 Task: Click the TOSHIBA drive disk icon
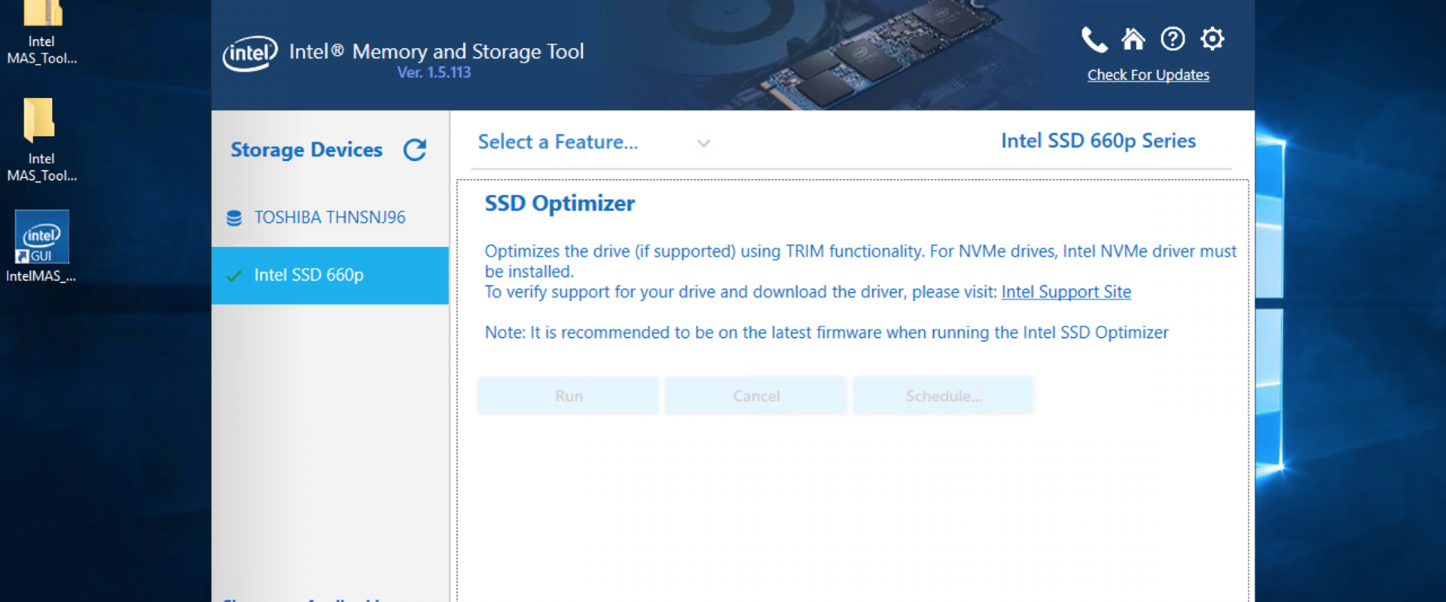point(234,218)
